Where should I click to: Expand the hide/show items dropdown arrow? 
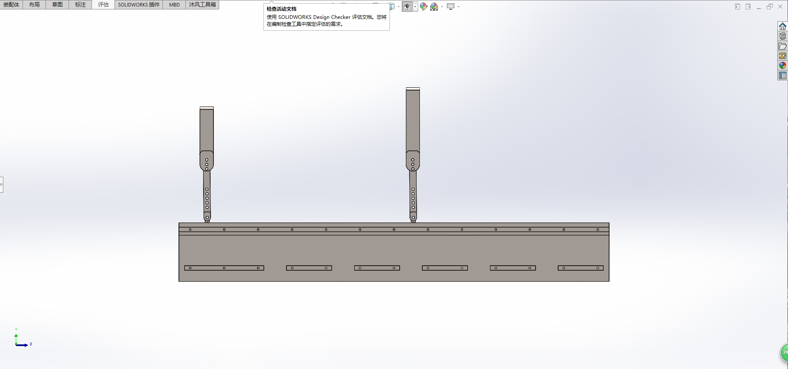(415, 7)
